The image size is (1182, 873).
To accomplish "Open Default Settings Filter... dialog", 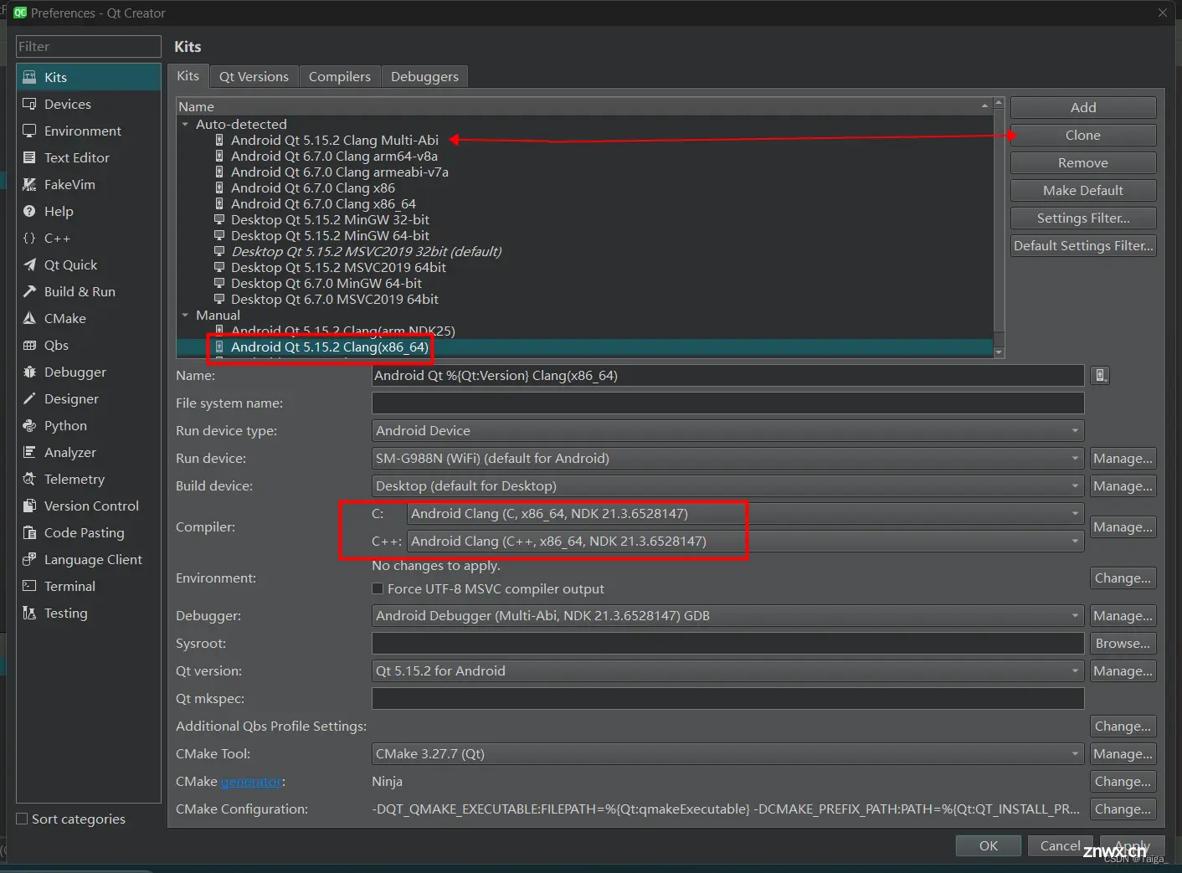I will click(1083, 245).
